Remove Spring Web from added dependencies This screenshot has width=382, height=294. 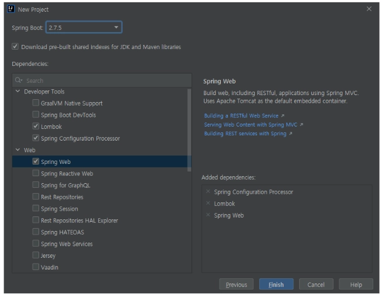coord(208,215)
